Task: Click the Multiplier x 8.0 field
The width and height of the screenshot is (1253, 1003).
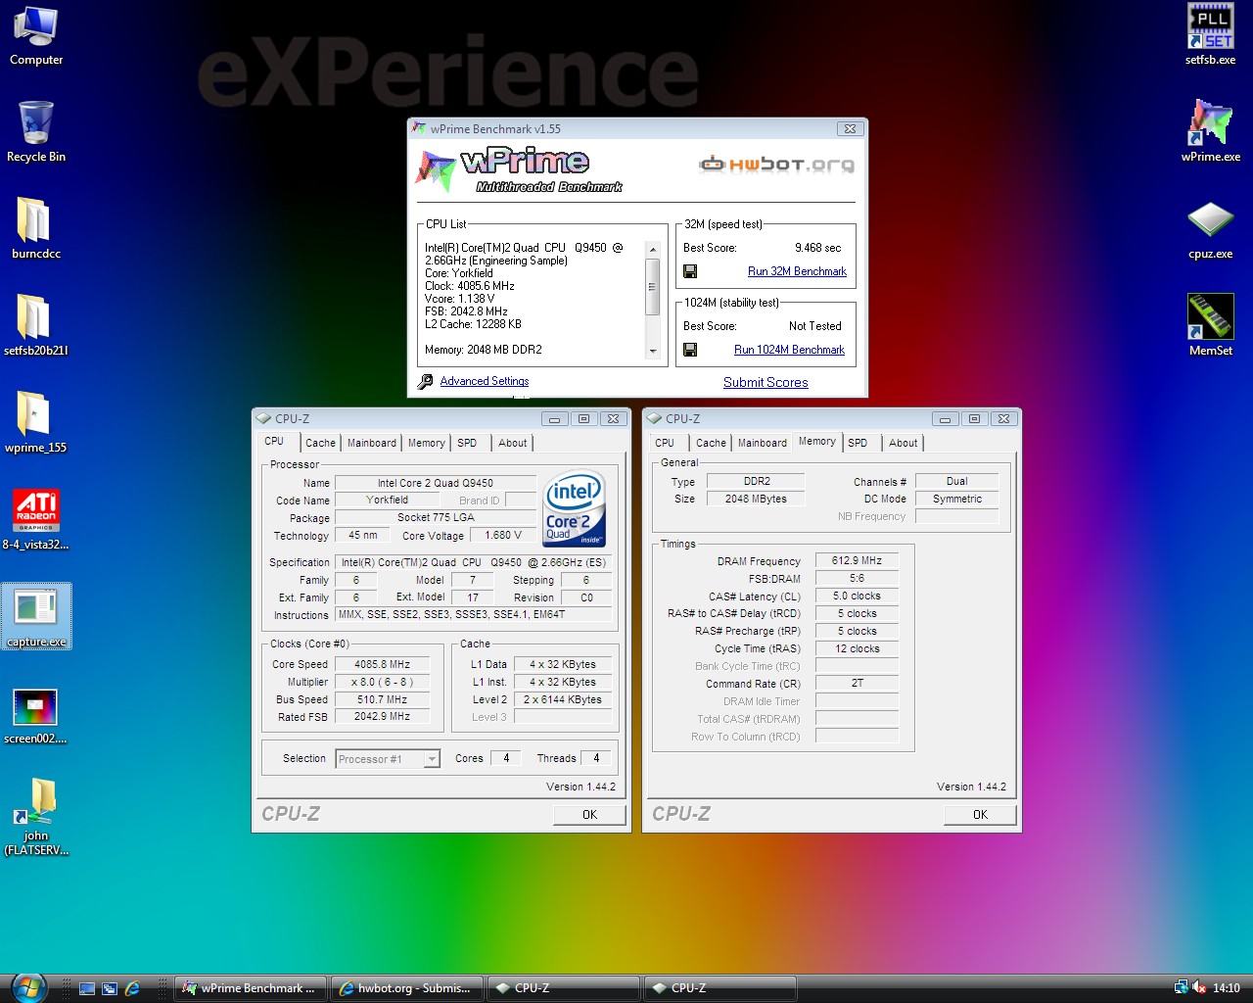Action: (383, 682)
